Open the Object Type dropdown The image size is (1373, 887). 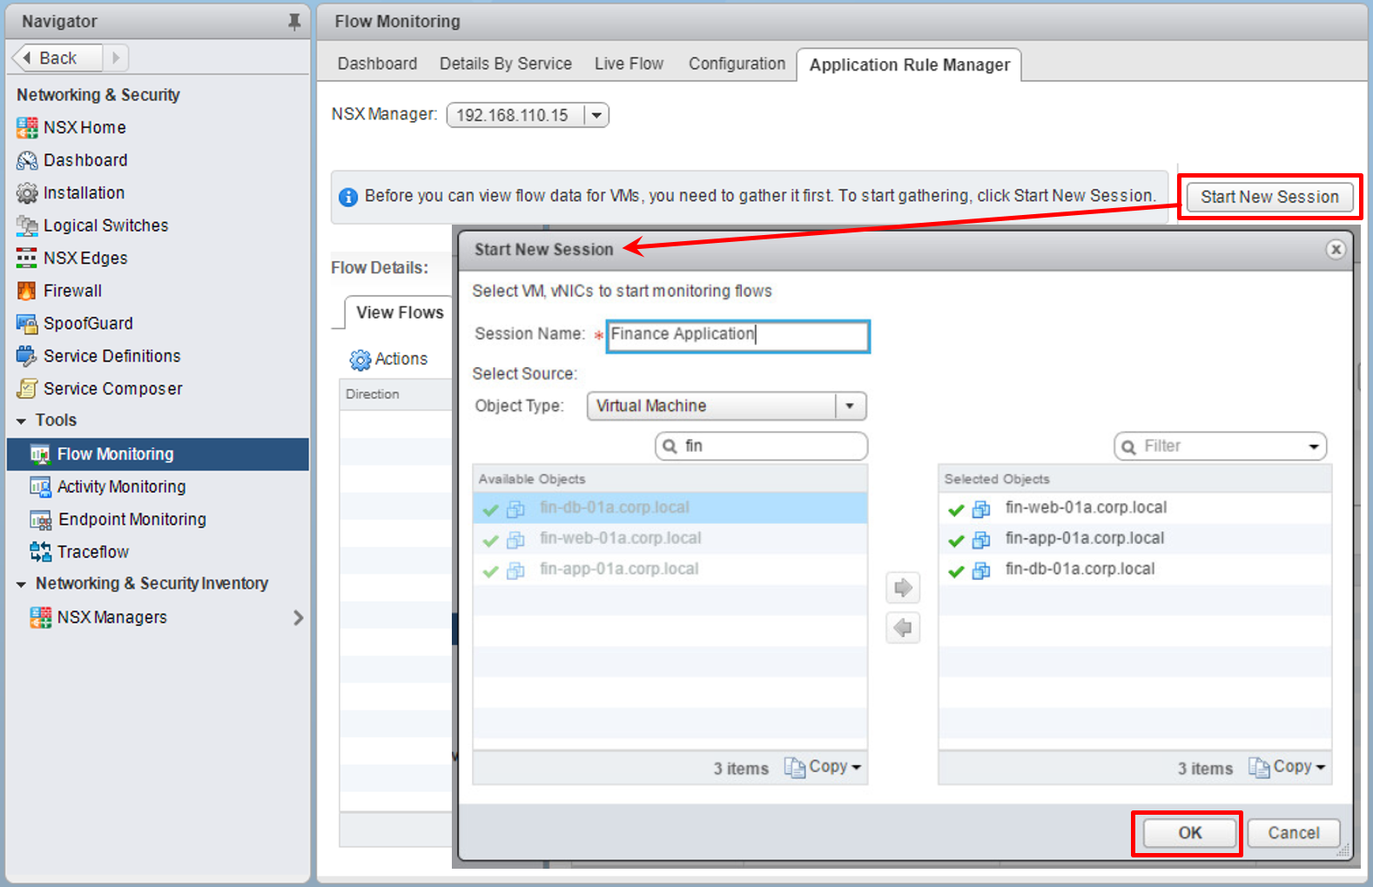coord(851,406)
